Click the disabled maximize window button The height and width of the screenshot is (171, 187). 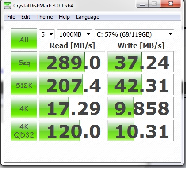(x=154, y=4)
